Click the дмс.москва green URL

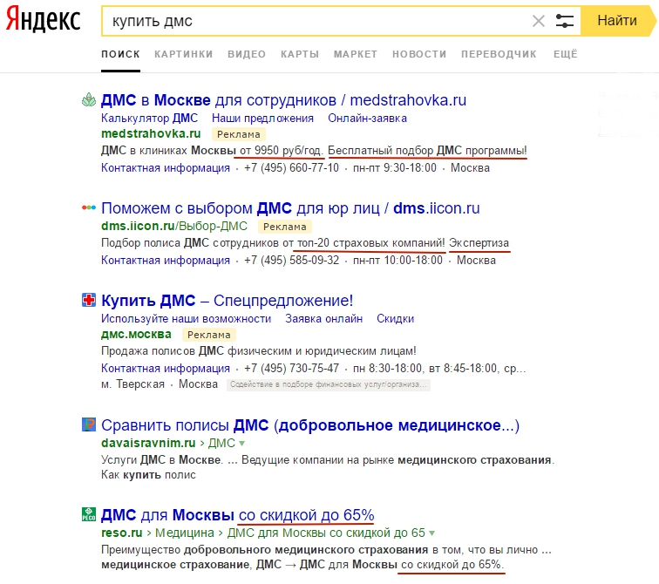[x=136, y=335]
